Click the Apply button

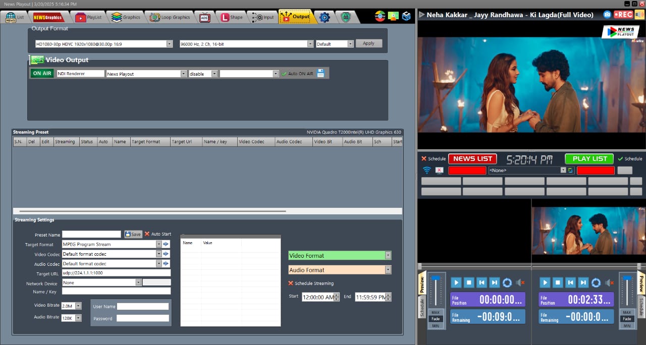point(369,43)
